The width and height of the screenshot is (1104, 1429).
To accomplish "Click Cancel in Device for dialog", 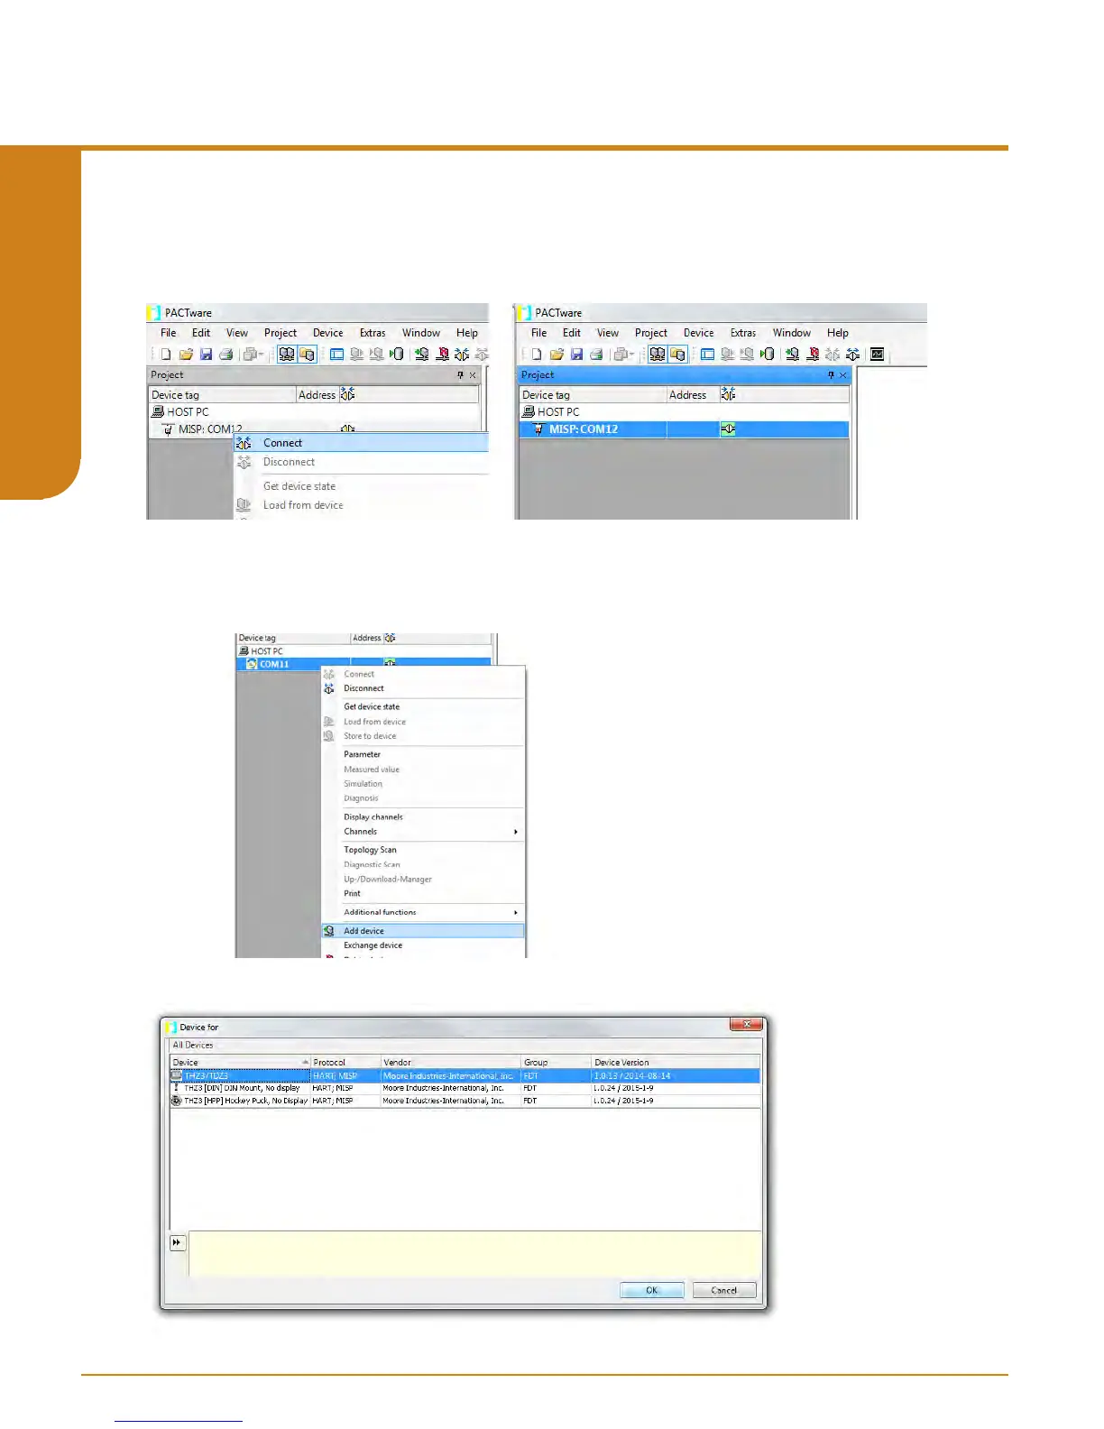I will point(724,1290).
